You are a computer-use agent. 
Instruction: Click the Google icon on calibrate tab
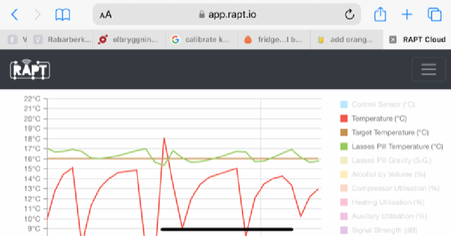click(x=175, y=40)
